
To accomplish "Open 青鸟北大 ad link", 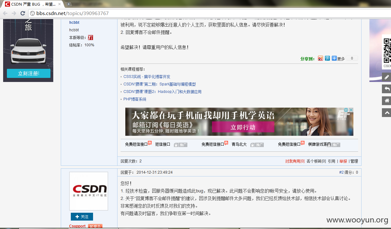I will tap(239, 144).
